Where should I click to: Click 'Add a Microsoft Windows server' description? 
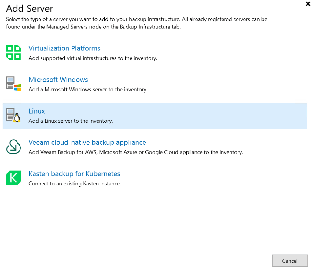(88, 90)
